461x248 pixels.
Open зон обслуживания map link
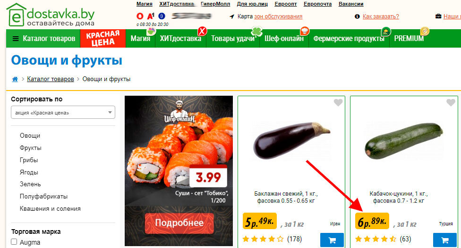pos(278,17)
